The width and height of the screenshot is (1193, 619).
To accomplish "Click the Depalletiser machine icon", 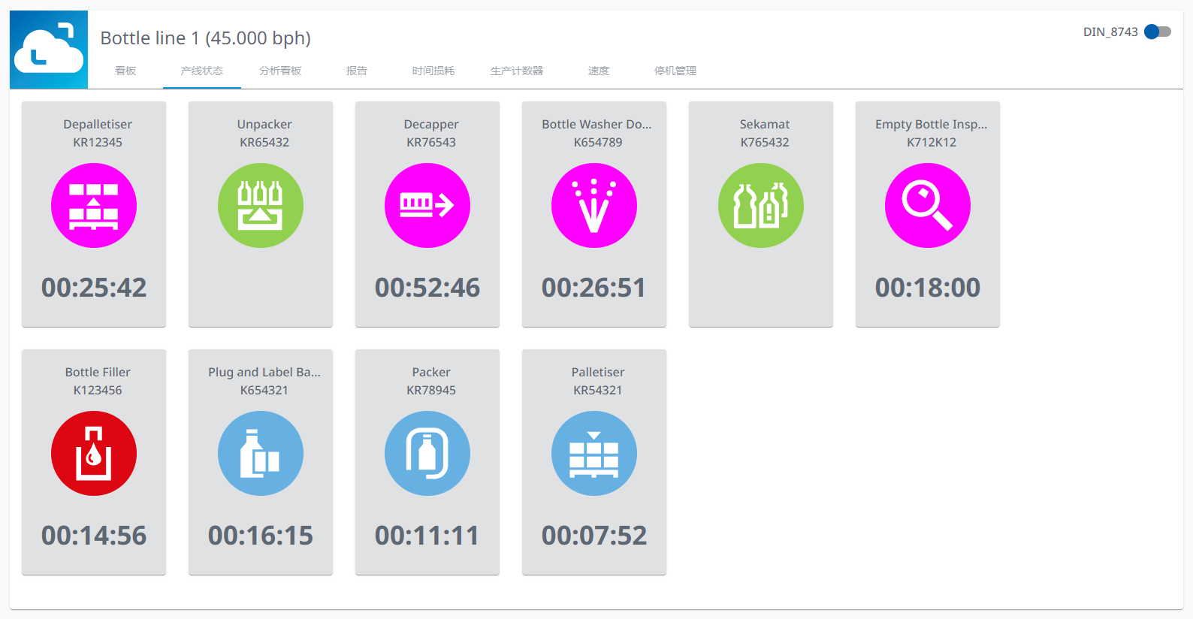I will [94, 205].
